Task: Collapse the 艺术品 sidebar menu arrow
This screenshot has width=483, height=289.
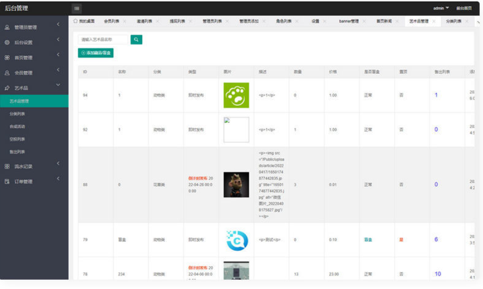Action: pos(58,85)
